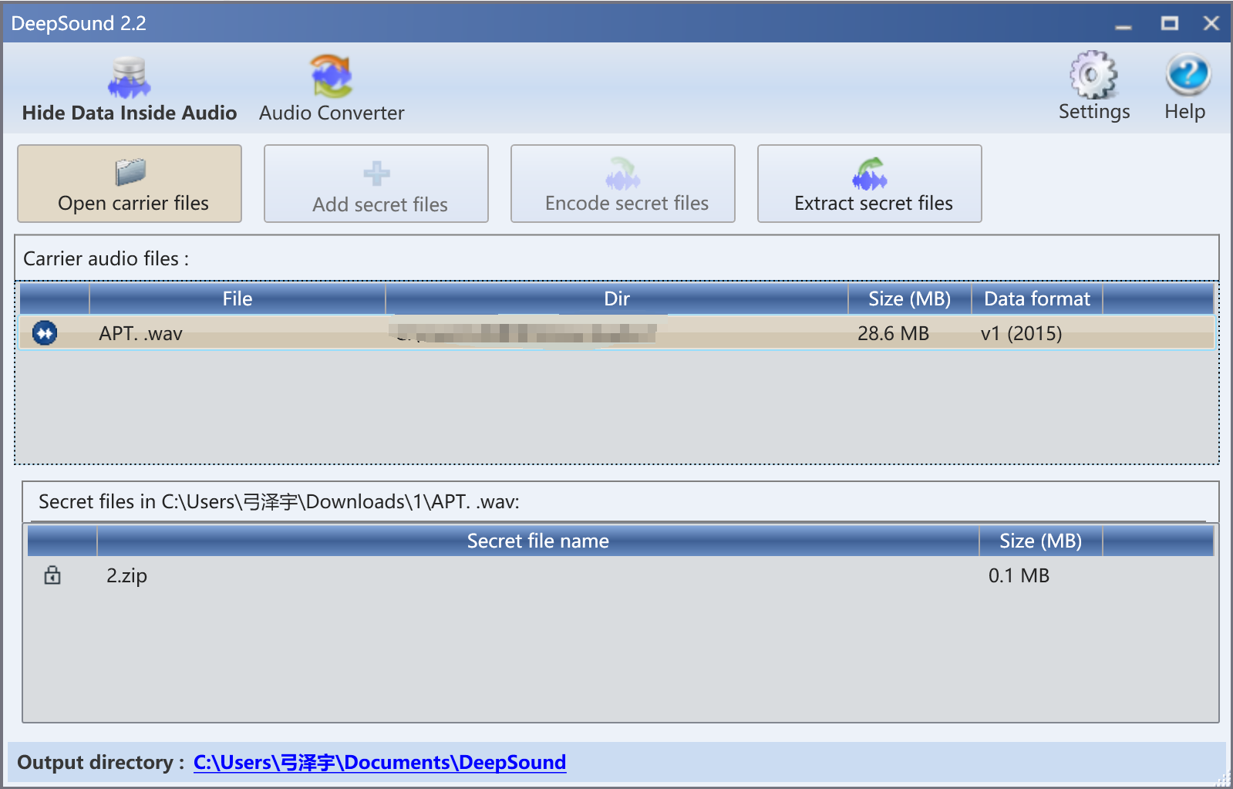Click the Extract secret files icon

(870, 174)
